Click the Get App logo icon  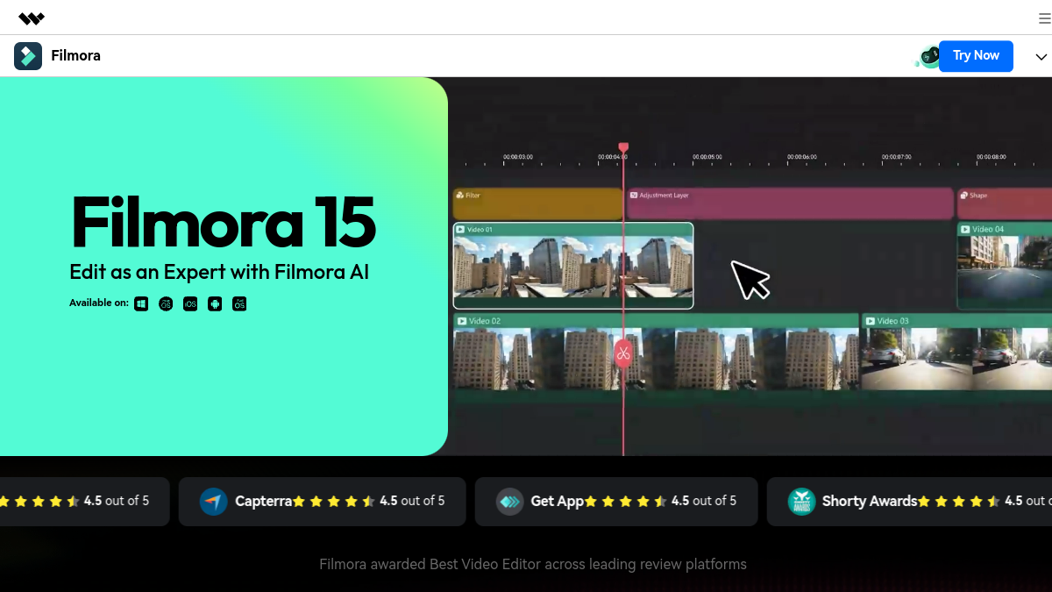click(x=510, y=502)
